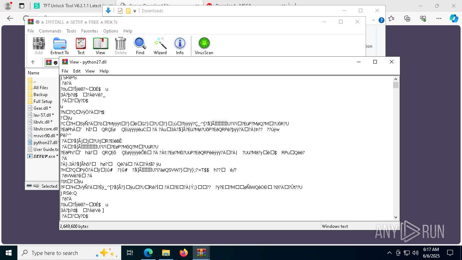The image size is (462, 260).
Task: Open WinRAR Options menu
Action: (x=111, y=31)
